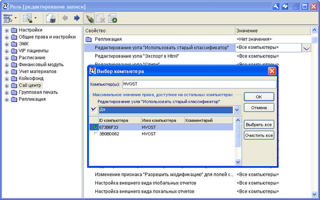Click properties list scrollbar down arrow
The image size is (320, 200).
[314, 194]
